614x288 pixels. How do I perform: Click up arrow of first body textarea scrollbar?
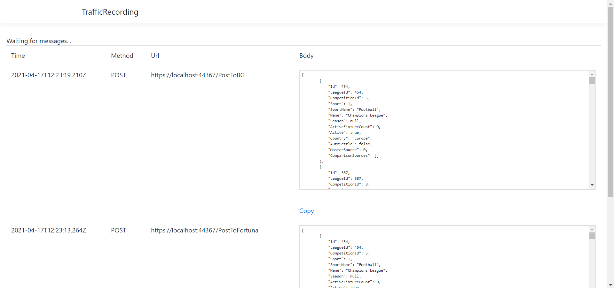coord(592,74)
